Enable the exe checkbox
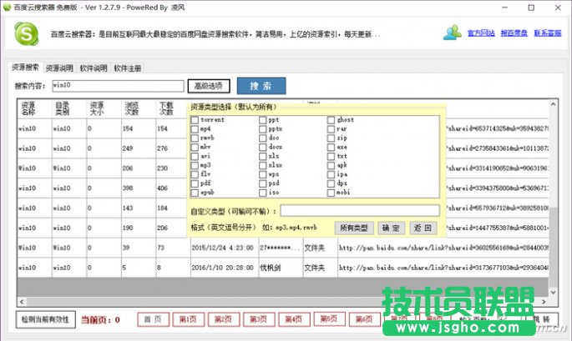This screenshot has width=572, height=341. 331,148
